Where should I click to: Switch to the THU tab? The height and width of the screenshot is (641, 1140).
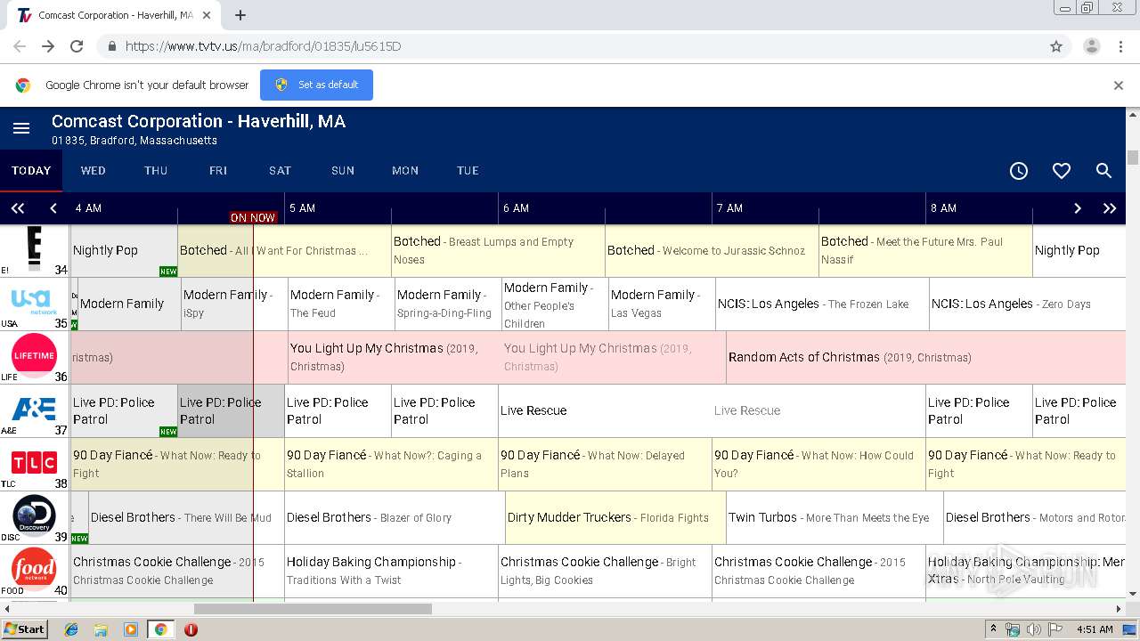pos(156,171)
